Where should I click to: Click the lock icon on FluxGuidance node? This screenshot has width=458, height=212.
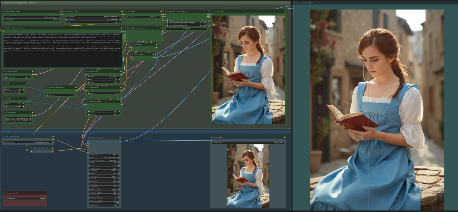(x=121, y=87)
